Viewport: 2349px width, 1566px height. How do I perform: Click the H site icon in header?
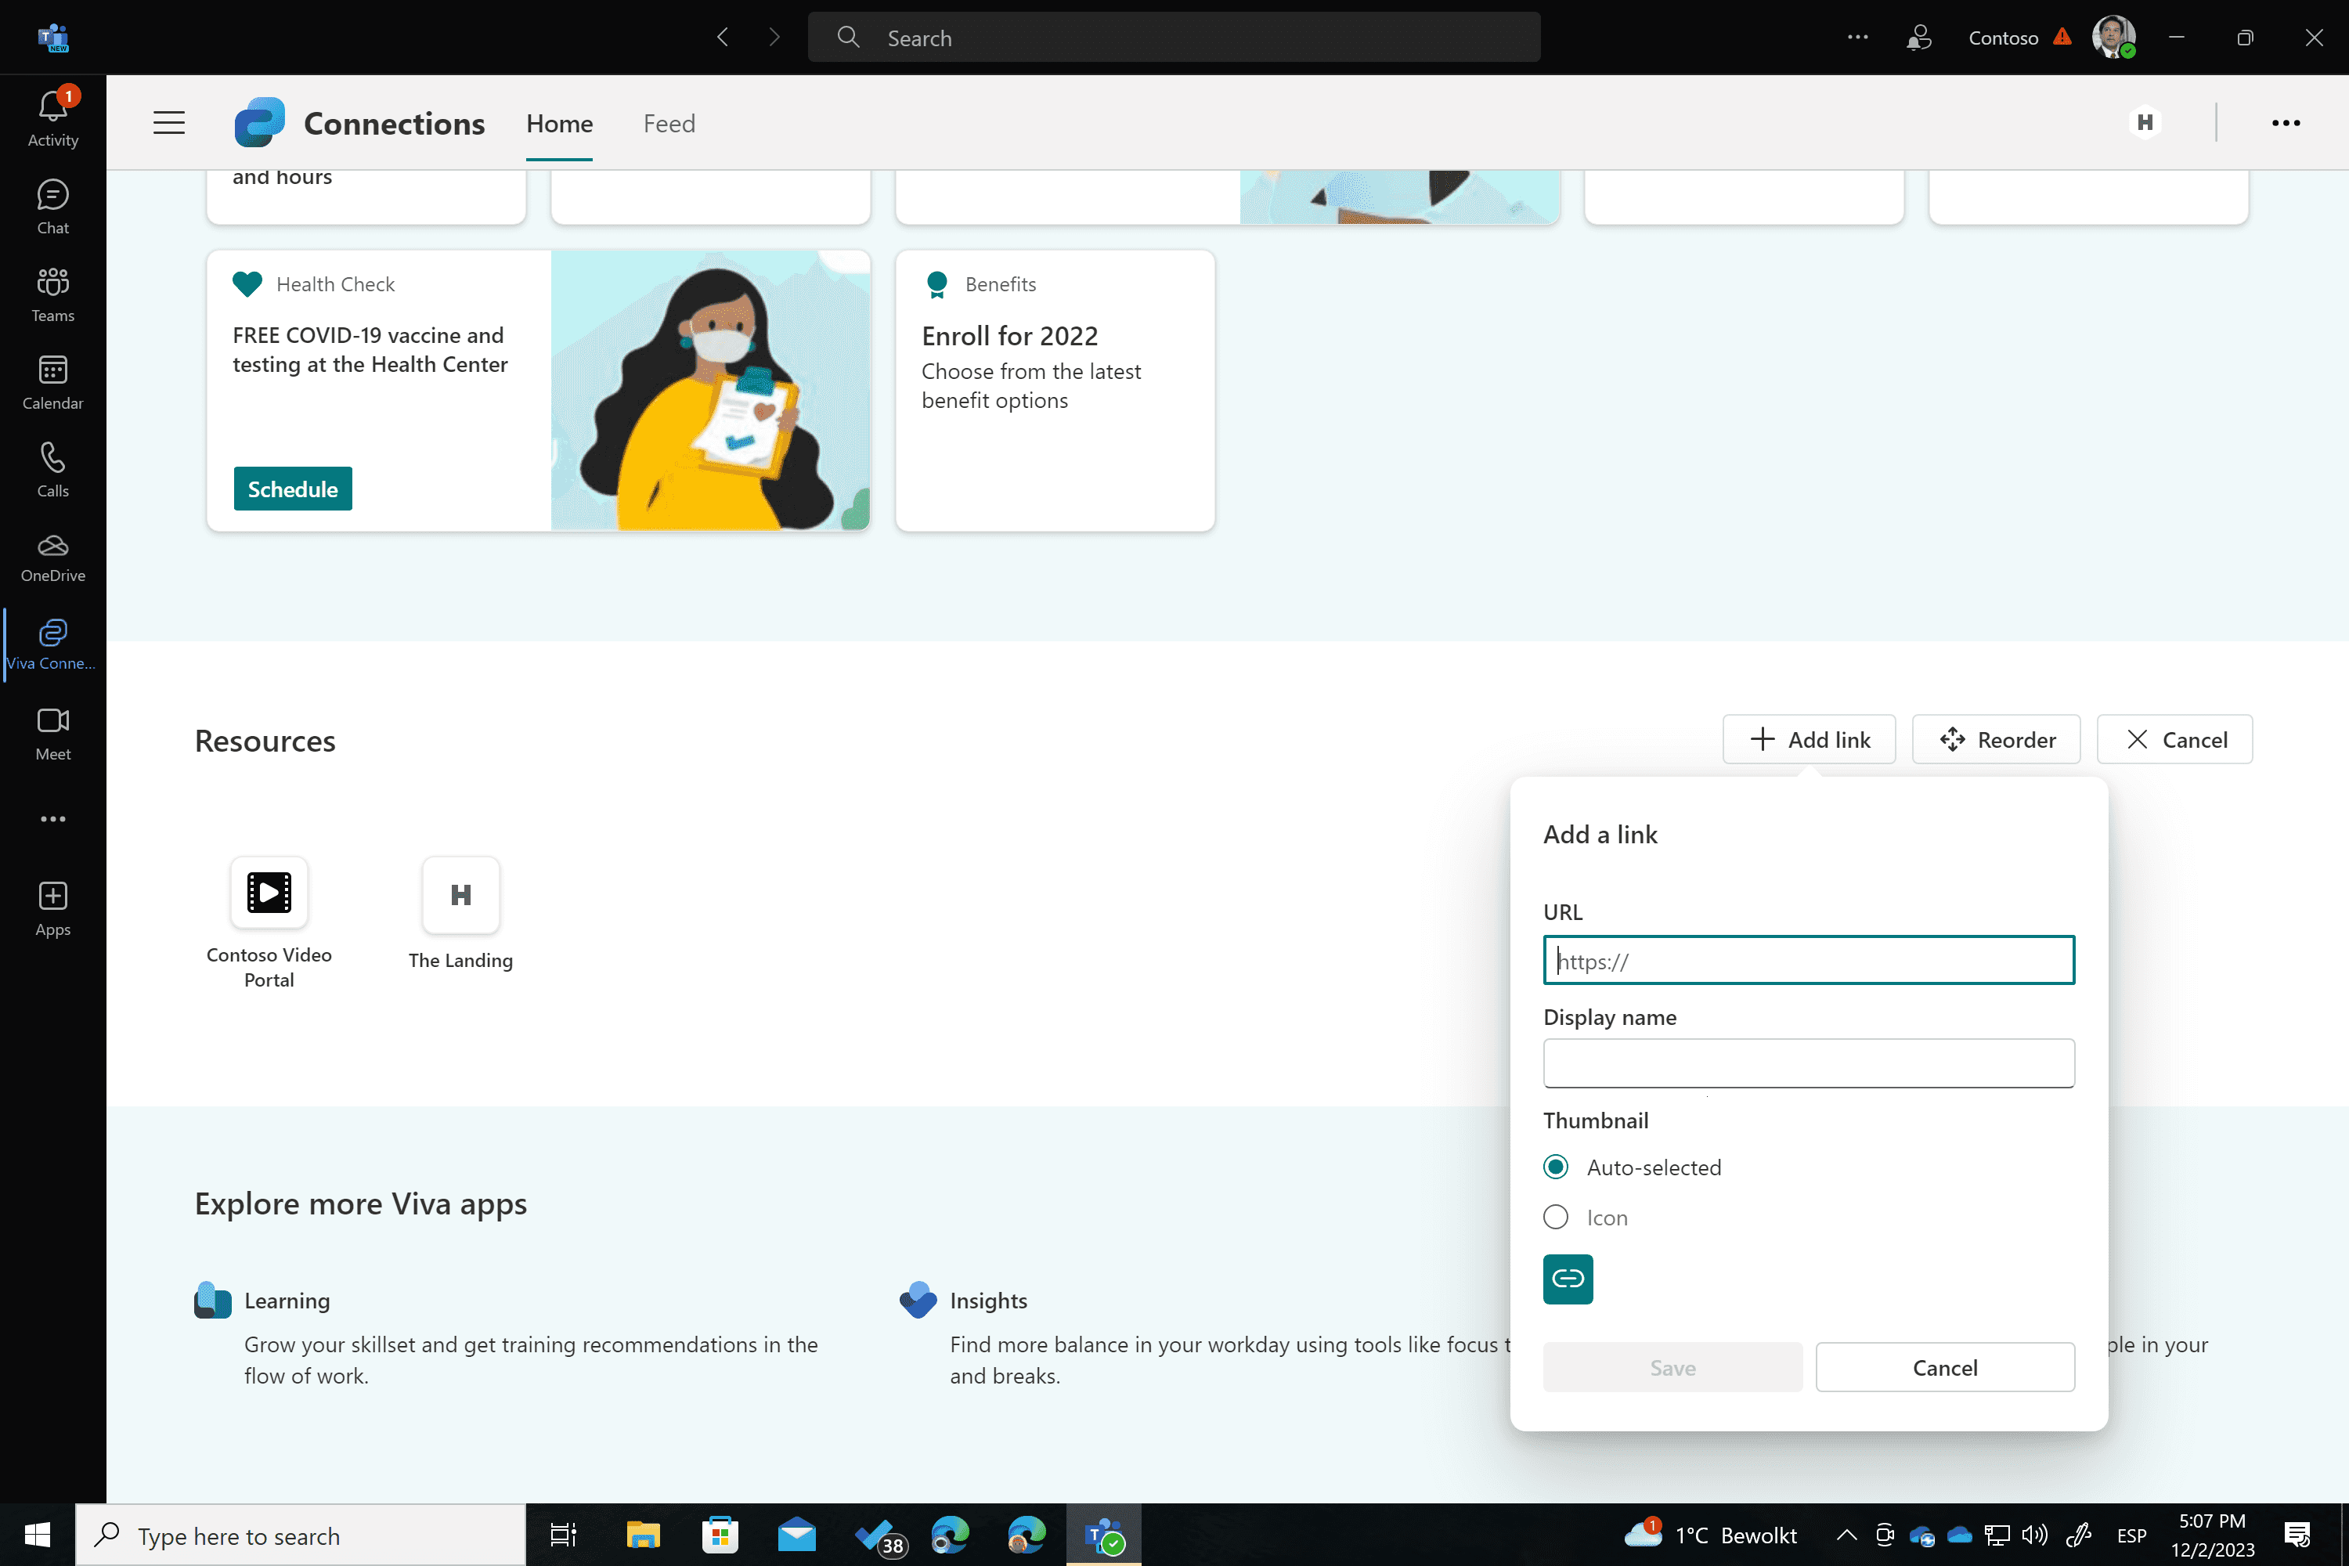[x=2145, y=122]
